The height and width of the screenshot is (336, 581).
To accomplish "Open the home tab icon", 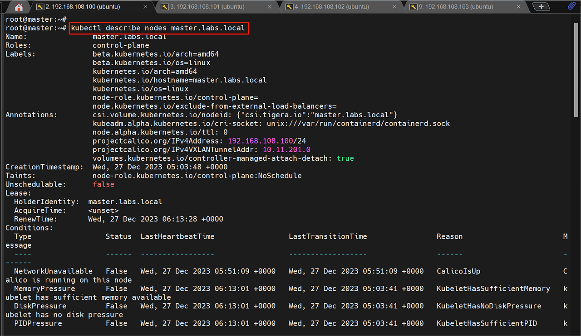I will (x=19, y=7).
